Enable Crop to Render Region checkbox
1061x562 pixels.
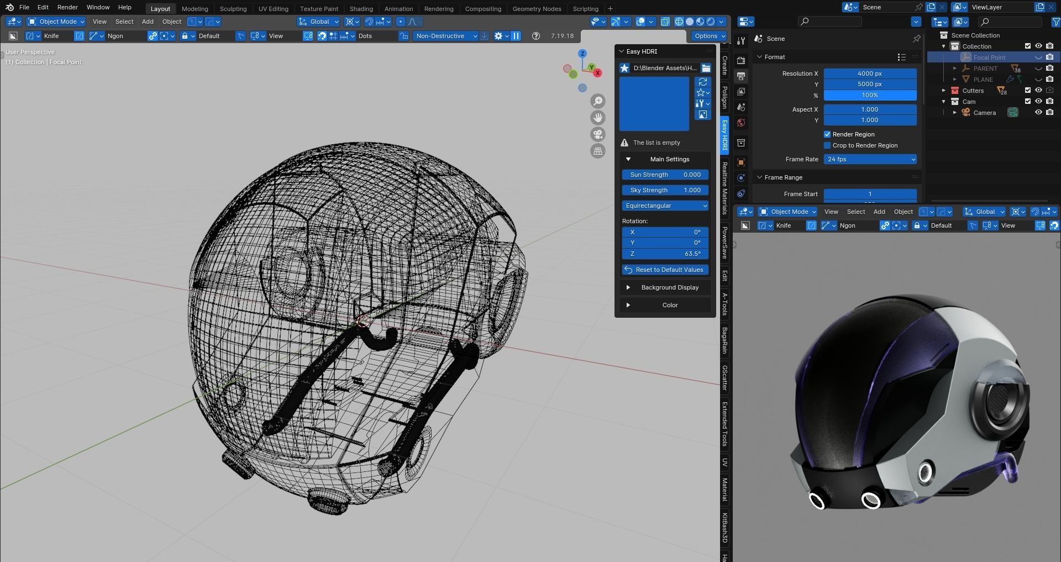pos(827,145)
